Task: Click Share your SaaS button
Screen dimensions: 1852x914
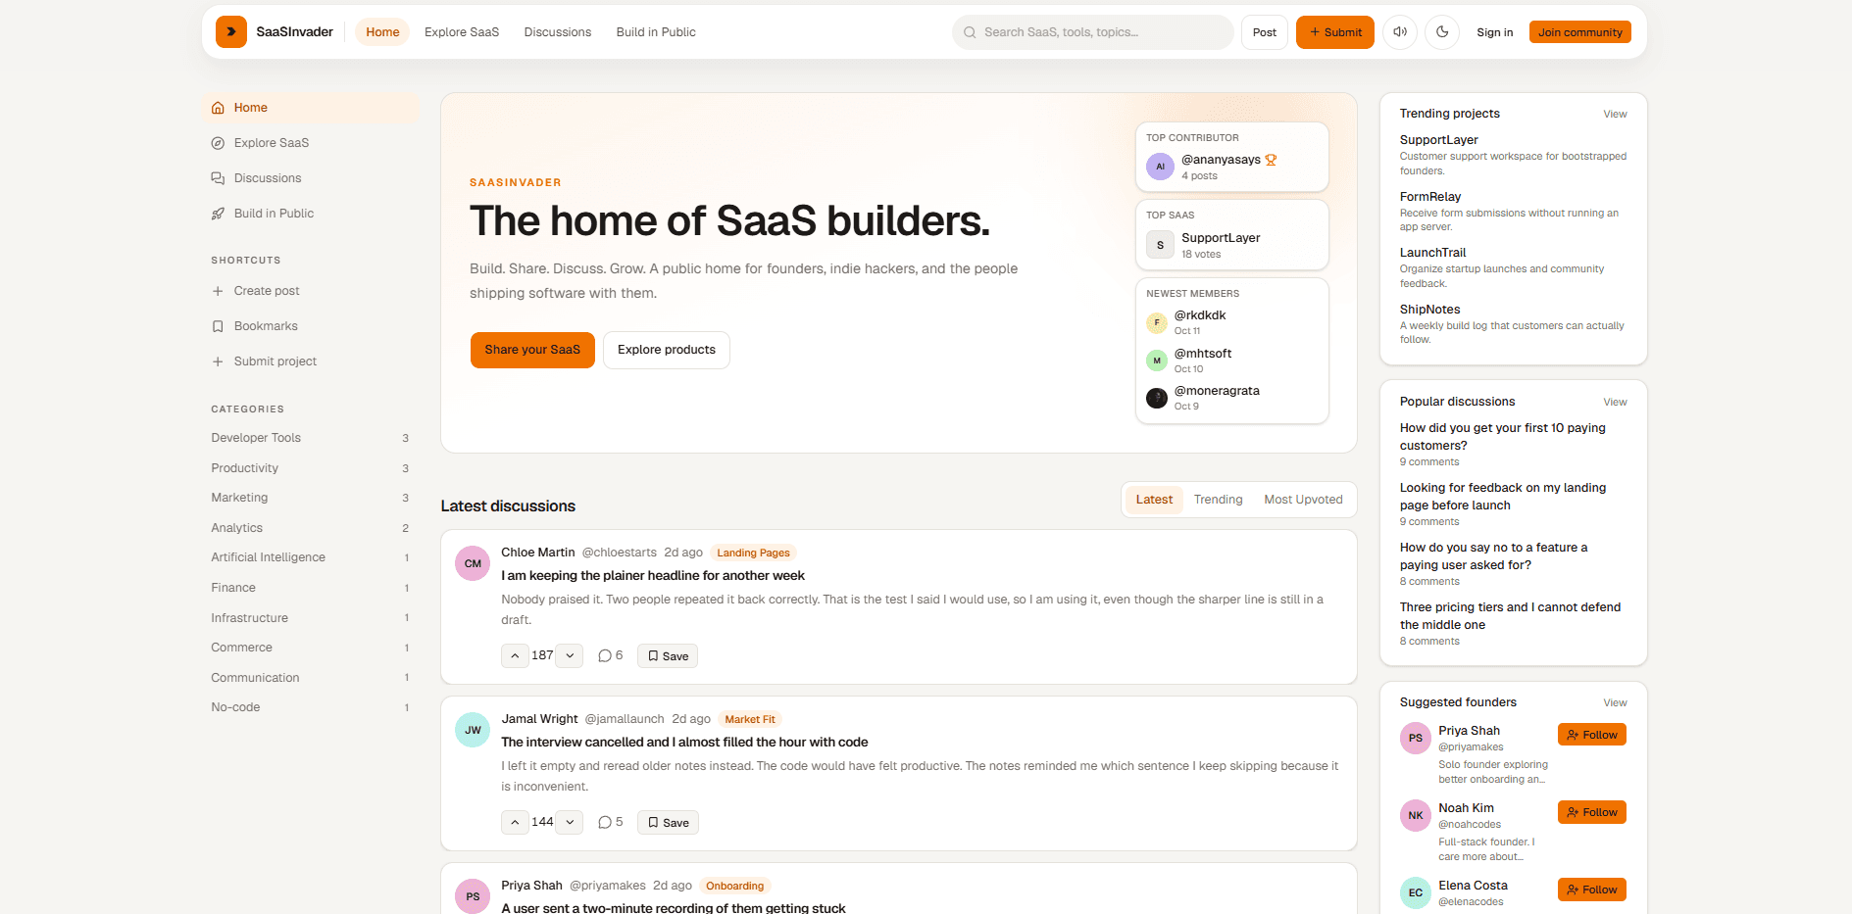Action: pyautogui.click(x=532, y=350)
